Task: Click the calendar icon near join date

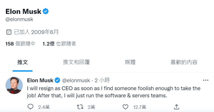Action: [x=9, y=32]
